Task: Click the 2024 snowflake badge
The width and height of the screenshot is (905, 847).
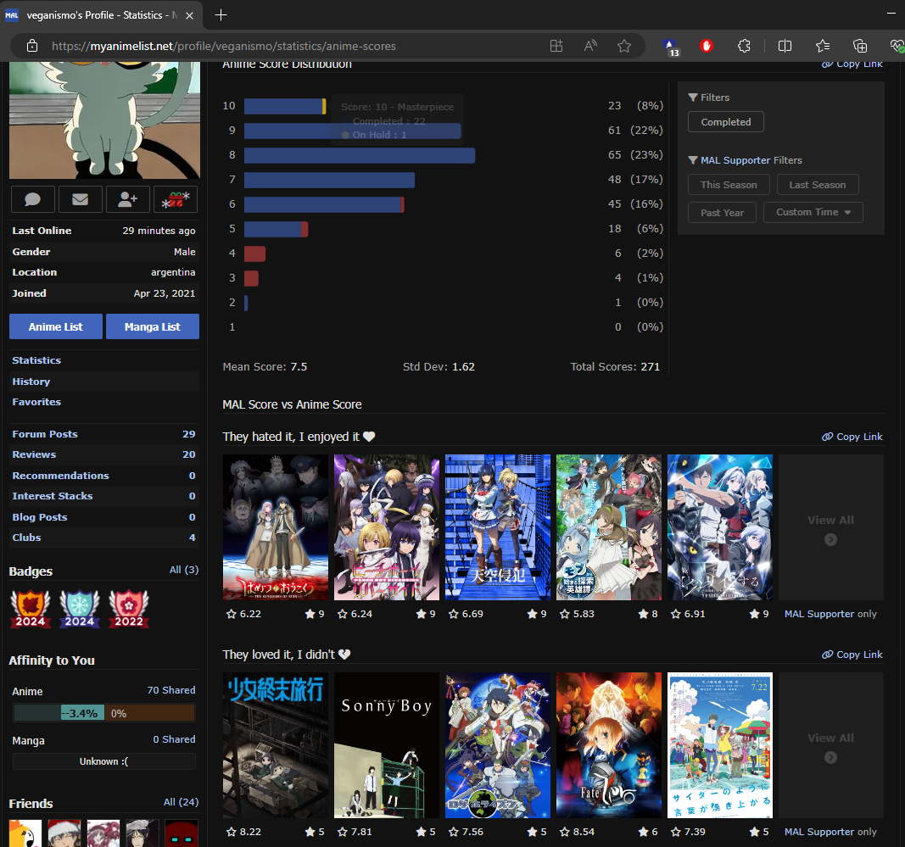Action: [80, 609]
